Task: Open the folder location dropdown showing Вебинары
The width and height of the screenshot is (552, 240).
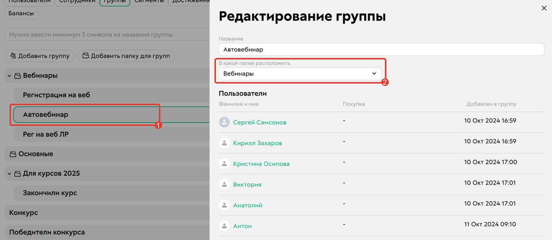Action: (x=300, y=73)
